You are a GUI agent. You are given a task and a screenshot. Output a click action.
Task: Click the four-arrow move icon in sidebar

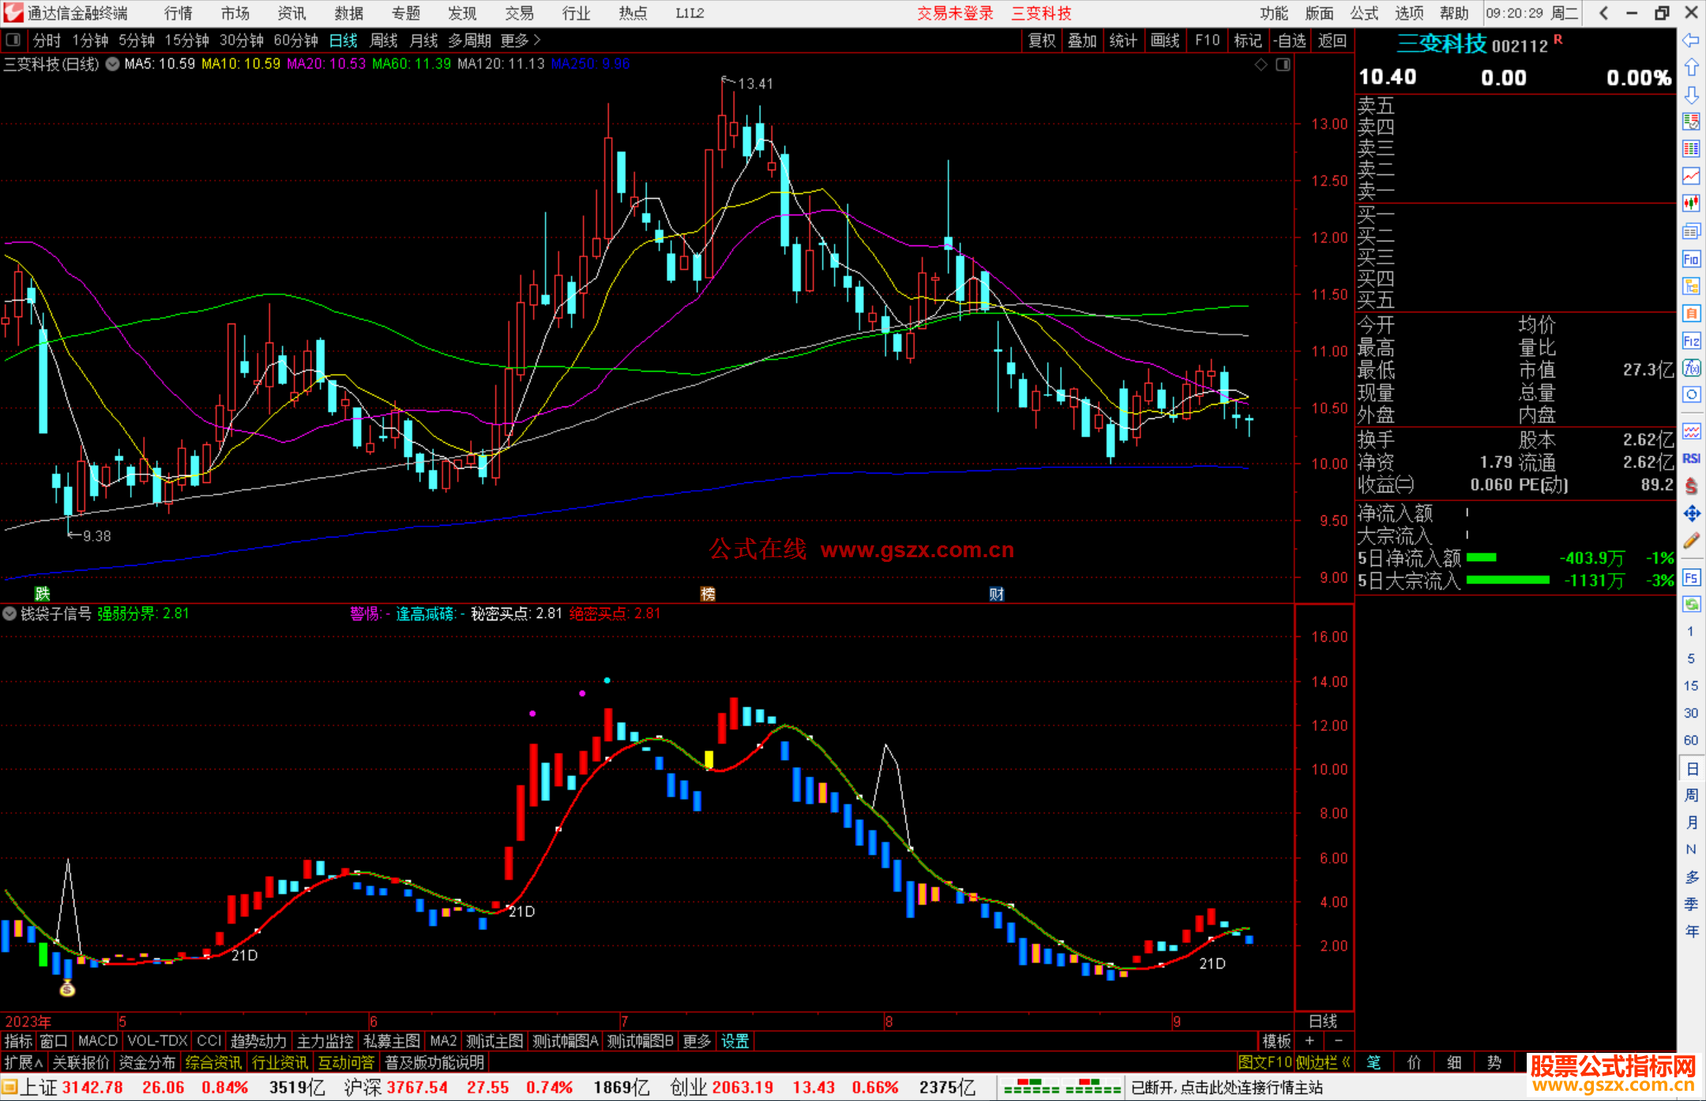1691,514
